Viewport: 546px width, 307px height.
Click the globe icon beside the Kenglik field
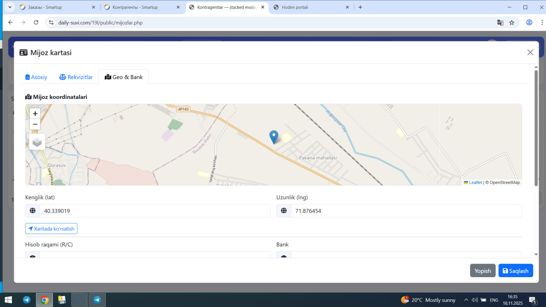pyautogui.click(x=32, y=211)
